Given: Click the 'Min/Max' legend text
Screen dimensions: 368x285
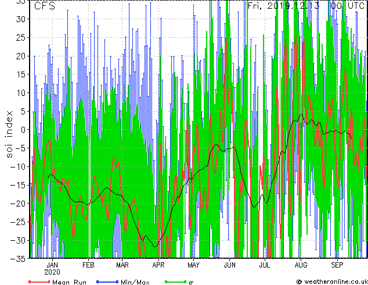Looking at the screenshot, I should click(x=135, y=282).
